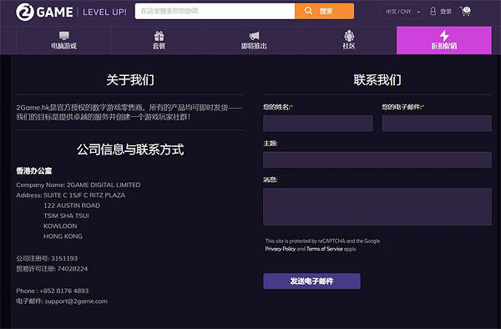The image size is (501, 329).
Task: Click the KOWLOON address line
Action: tap(60, 225)
